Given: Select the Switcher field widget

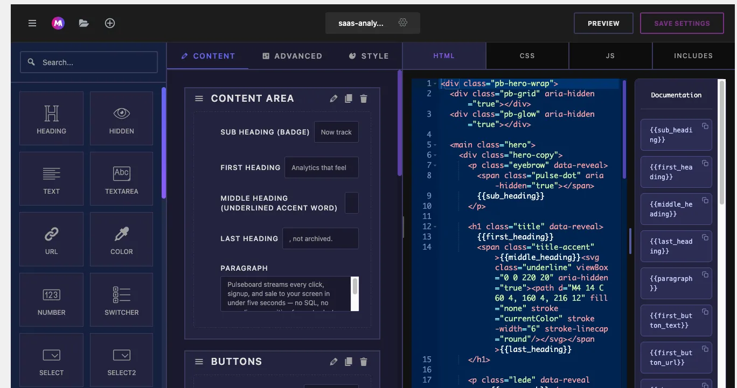Looking at the screenshot, I should (x=121, y=300).
